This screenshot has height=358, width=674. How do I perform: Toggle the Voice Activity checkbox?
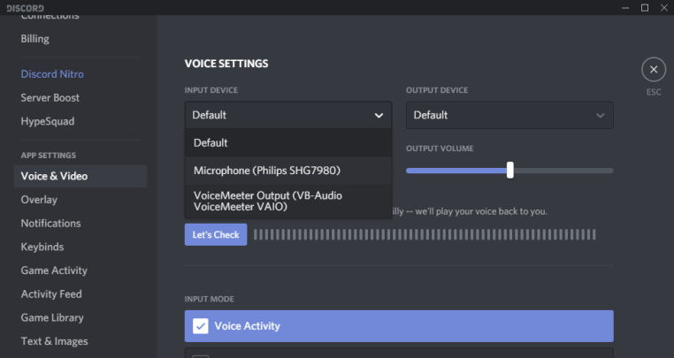[x=200, y=326]
